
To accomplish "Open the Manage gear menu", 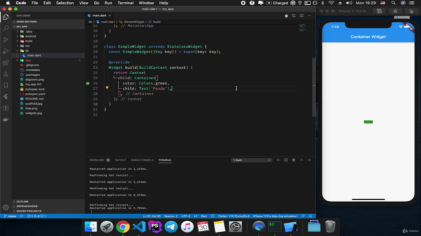I will tap(6, 207).
